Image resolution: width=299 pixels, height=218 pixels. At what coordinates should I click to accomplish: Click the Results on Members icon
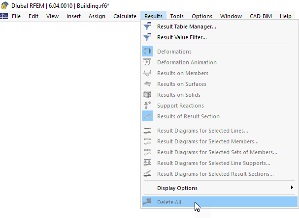tap(147, 73)
